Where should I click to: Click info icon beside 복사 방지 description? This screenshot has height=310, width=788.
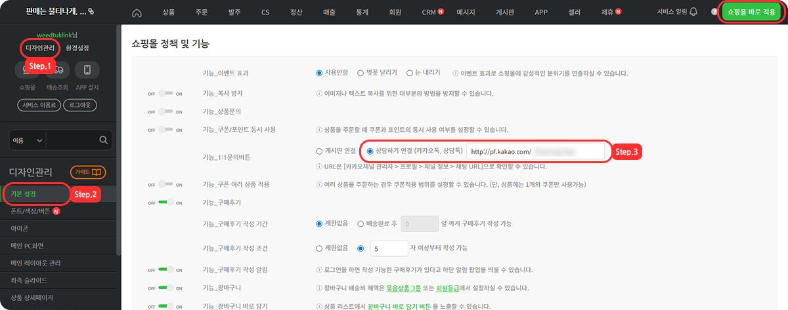(319, 94)
